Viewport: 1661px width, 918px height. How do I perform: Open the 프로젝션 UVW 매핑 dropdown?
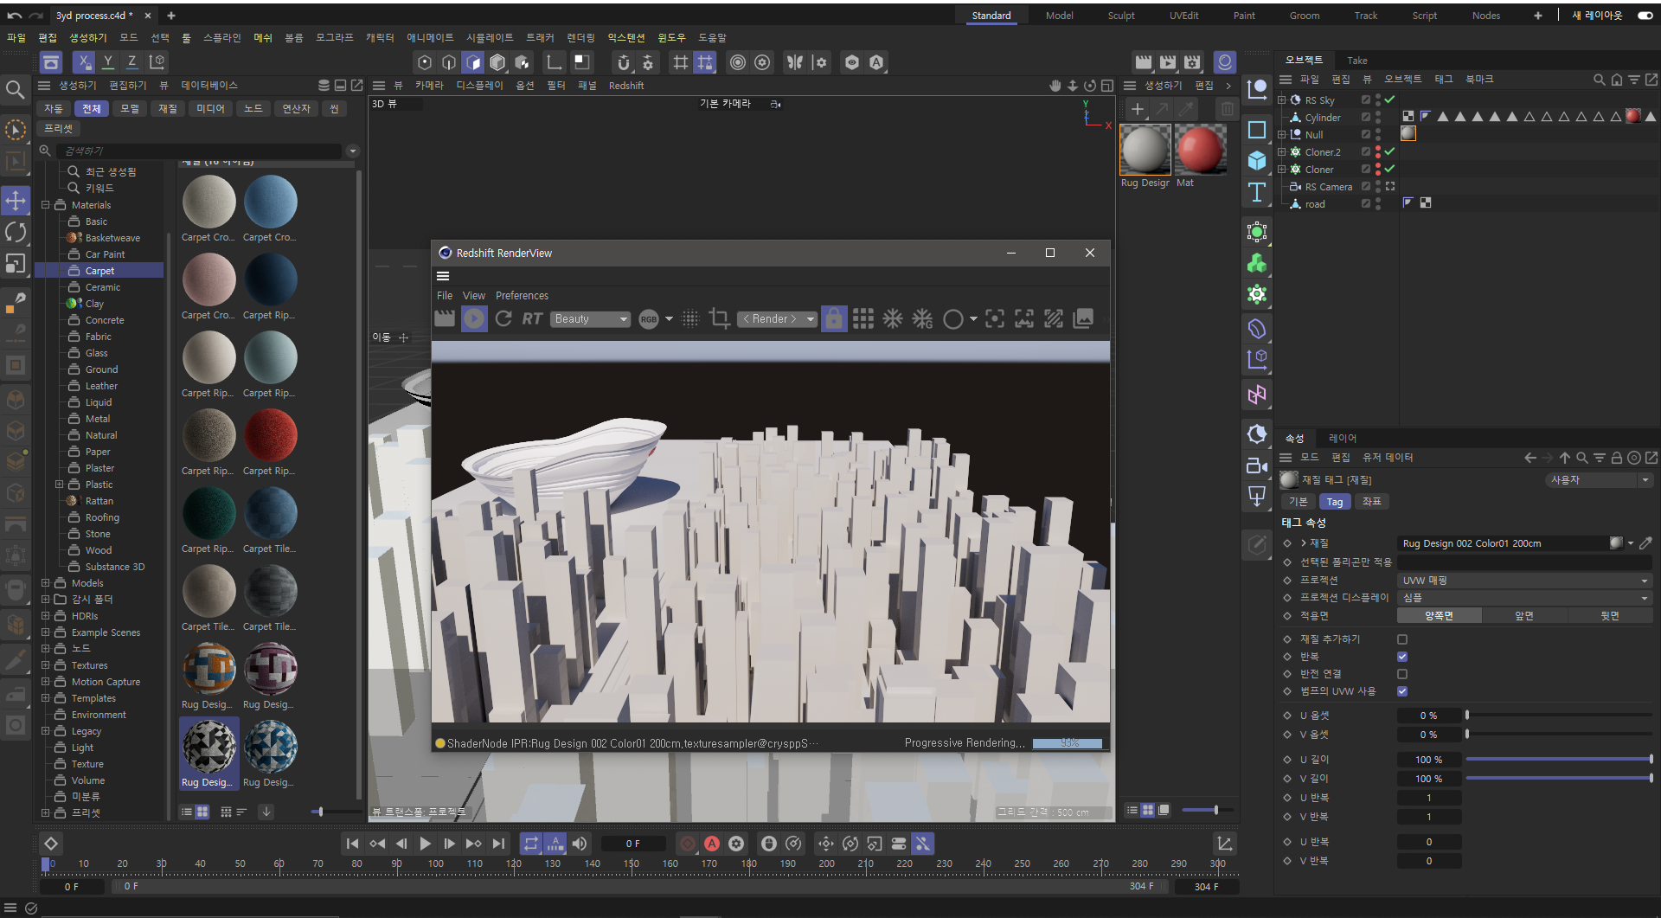tap(1524, 581)
